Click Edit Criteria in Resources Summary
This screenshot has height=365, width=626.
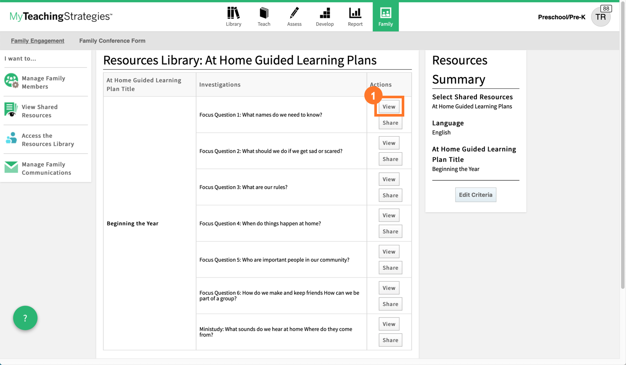[476, 194]
